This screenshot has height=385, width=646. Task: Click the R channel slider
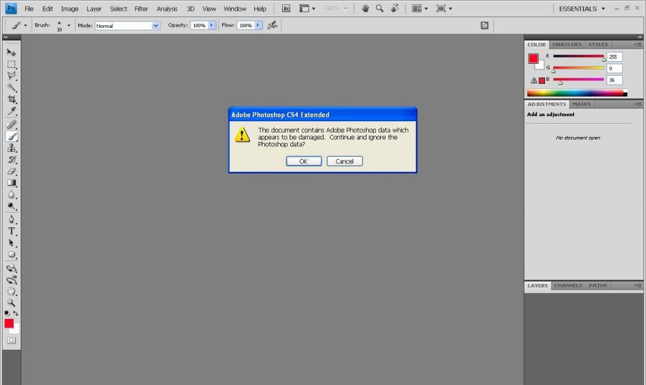[x=578, y=56]
